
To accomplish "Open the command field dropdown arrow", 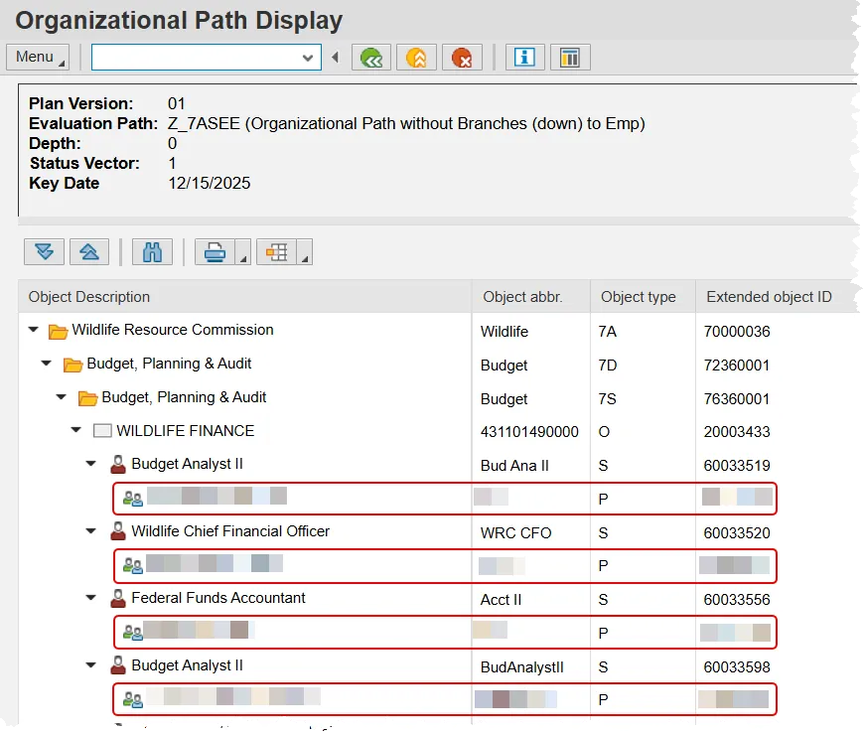I will pyautogui.click(x=308, y=58).
